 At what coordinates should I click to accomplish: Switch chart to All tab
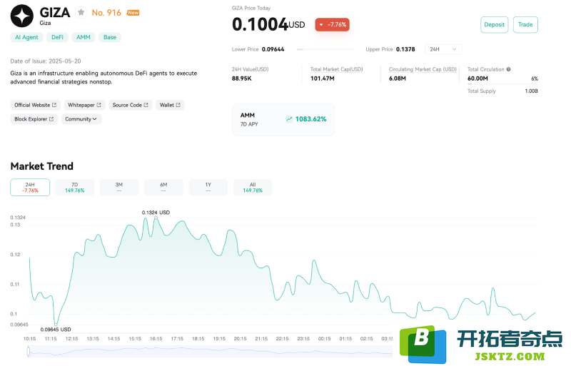coord(253,187)
